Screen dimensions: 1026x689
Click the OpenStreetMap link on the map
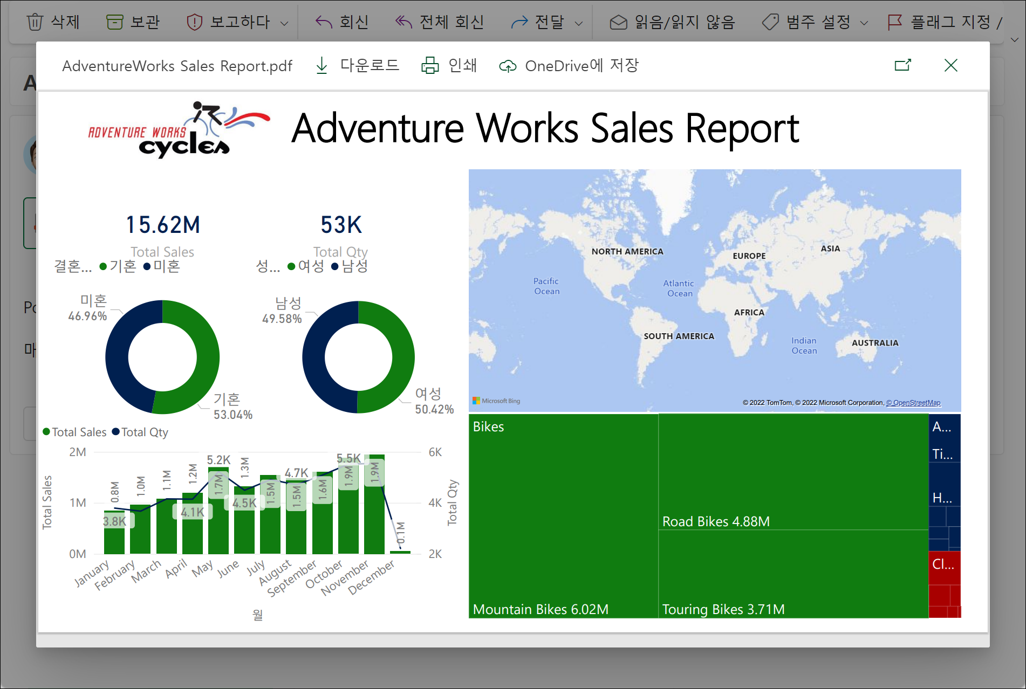(x=914, y=403)
